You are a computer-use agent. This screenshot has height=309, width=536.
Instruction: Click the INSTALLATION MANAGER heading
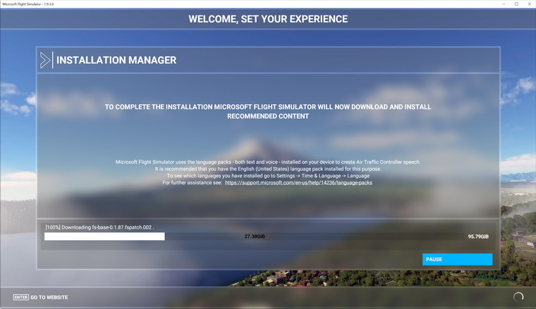click(116, 61)
